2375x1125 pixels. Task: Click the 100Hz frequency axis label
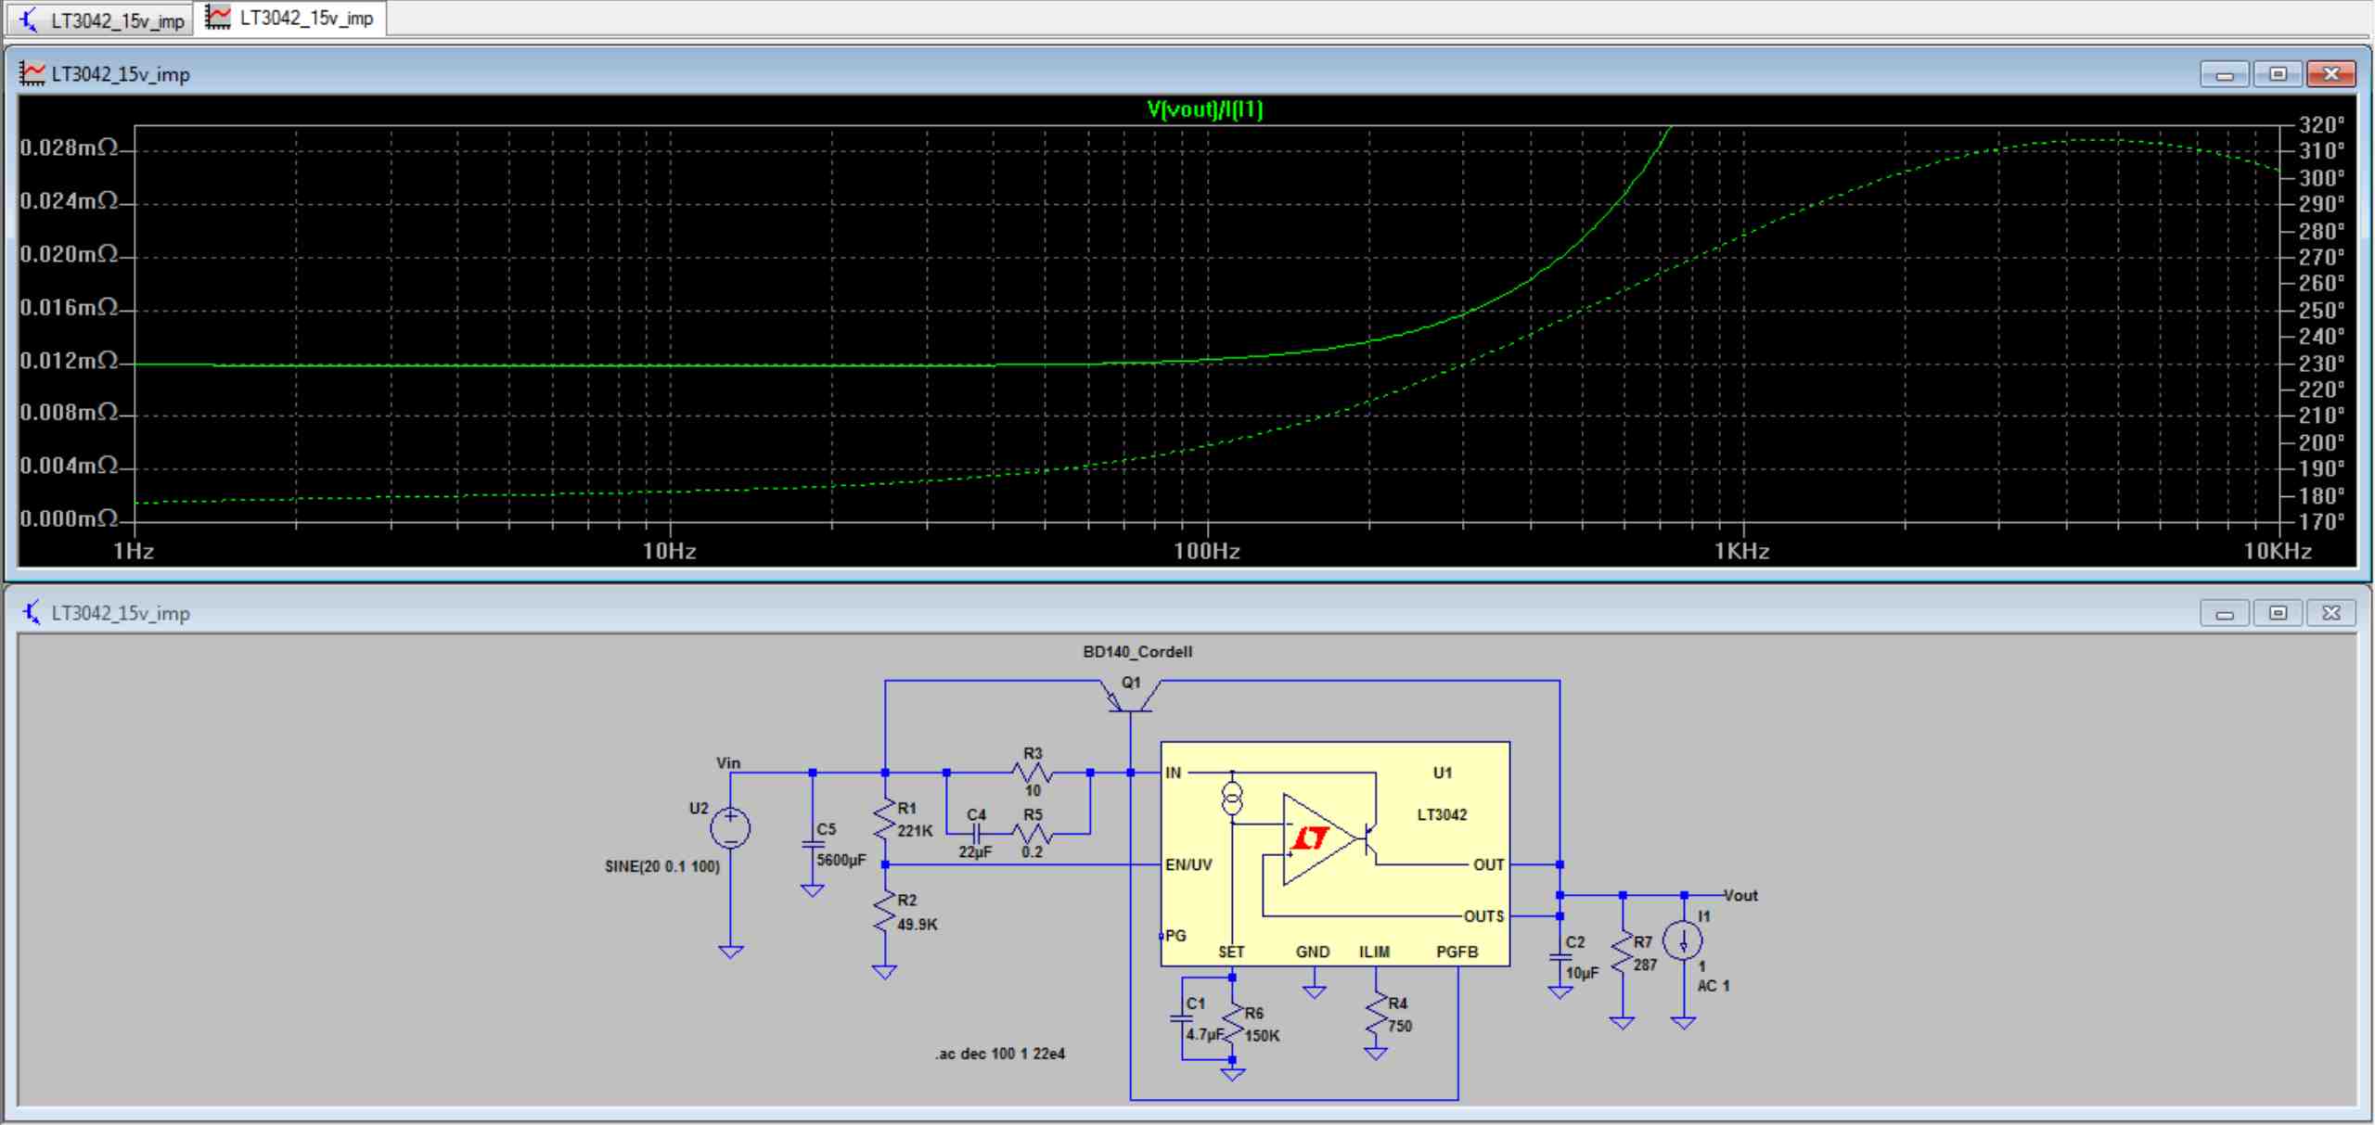[1206, 552]
